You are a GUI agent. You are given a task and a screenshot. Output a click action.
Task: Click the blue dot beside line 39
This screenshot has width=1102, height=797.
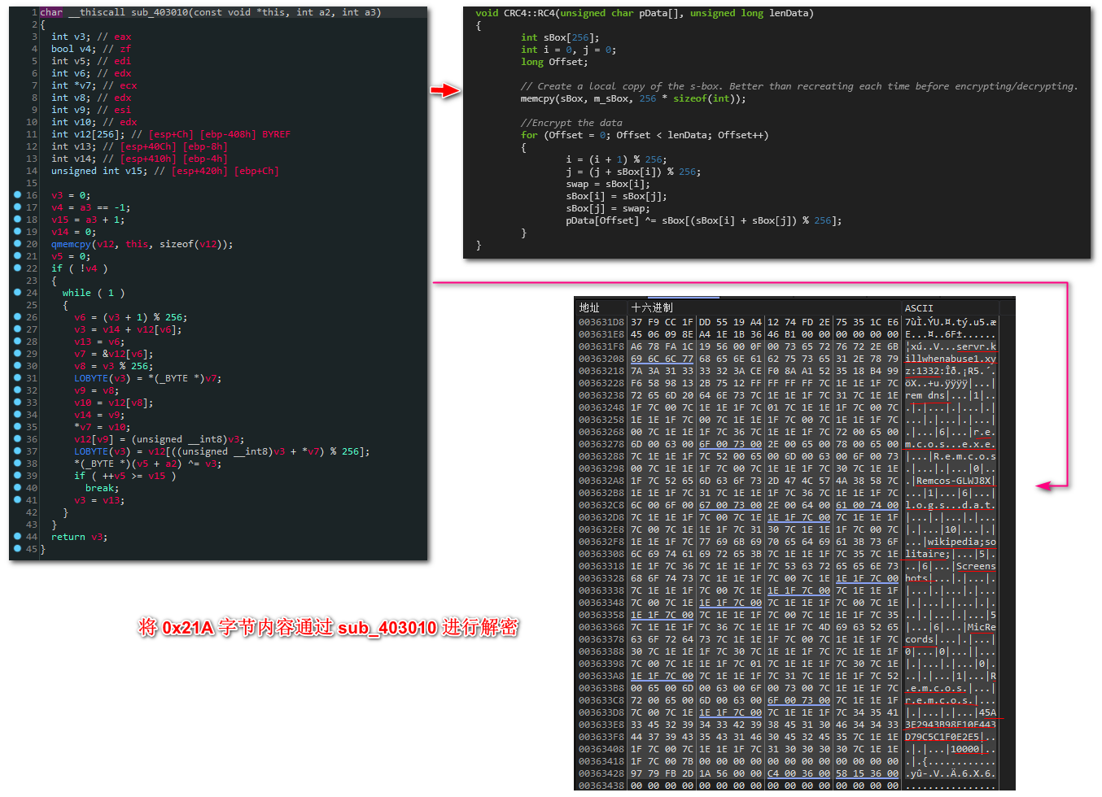[x=18, y=476]
